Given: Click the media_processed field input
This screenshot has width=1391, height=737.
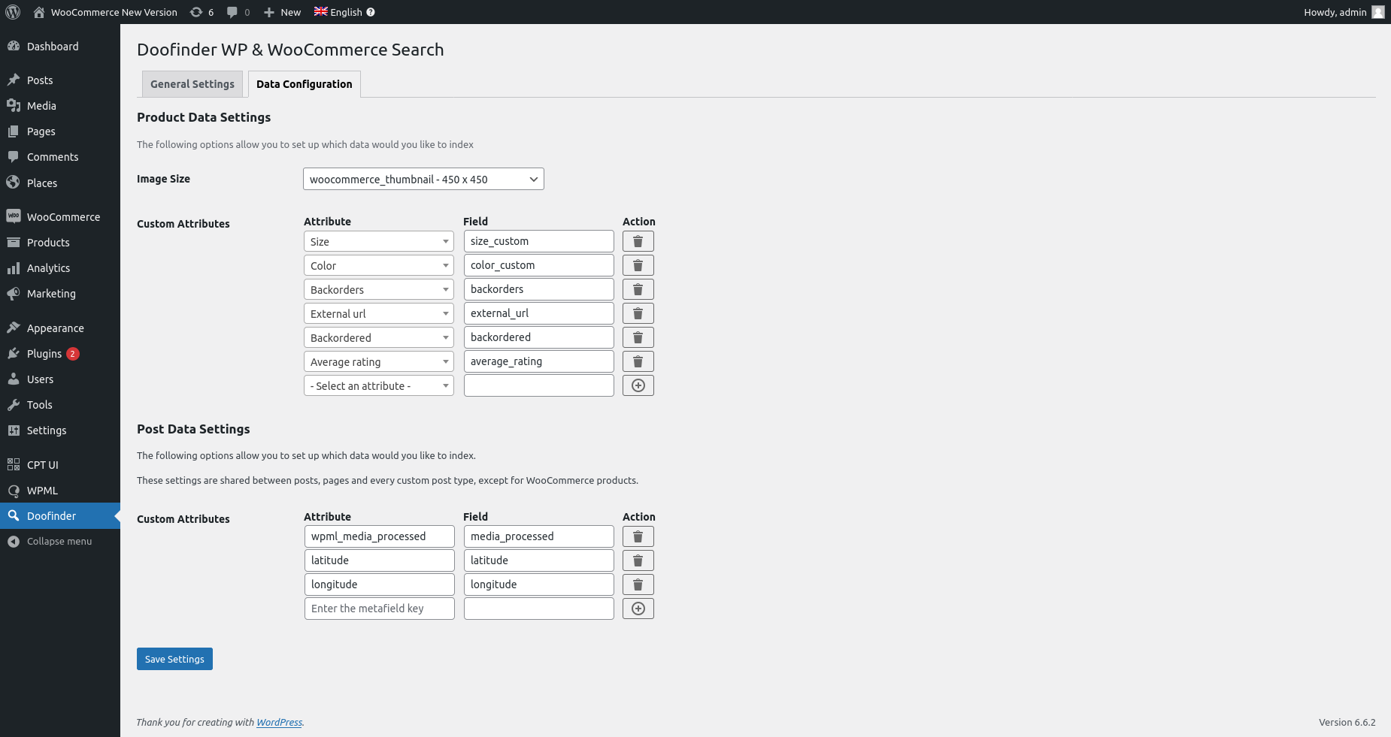Looking at the screenshot, I should pos(539,536).
